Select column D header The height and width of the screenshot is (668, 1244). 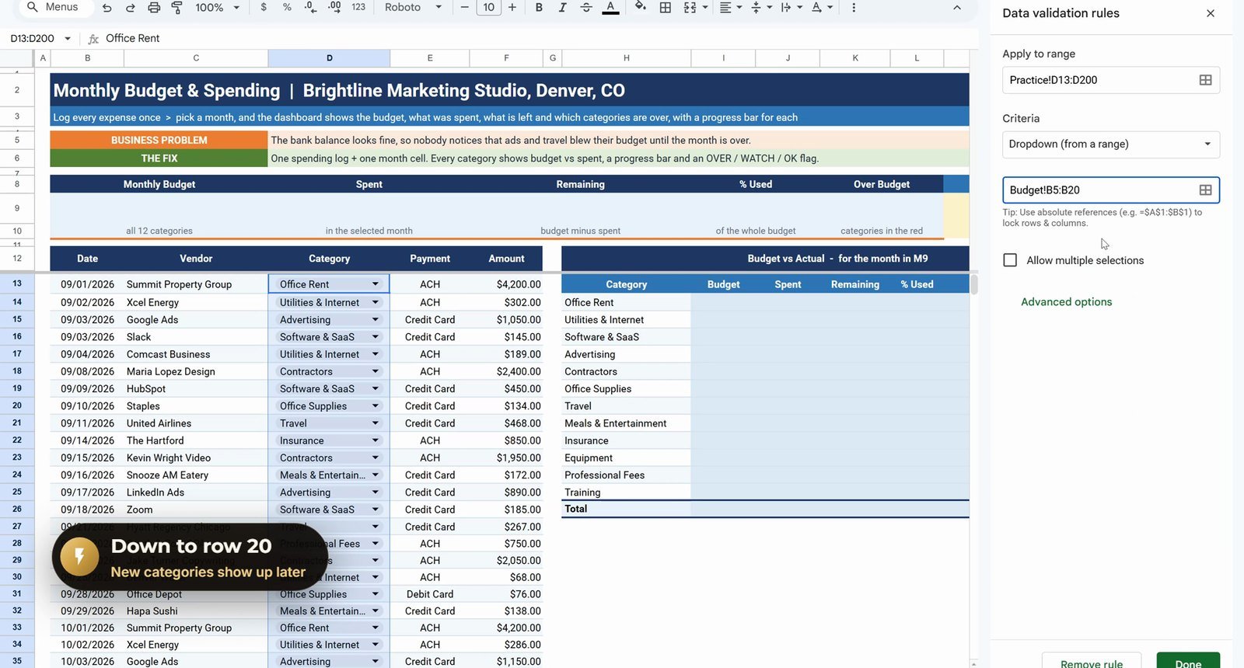pyautogui.click(x=329, y=58)
